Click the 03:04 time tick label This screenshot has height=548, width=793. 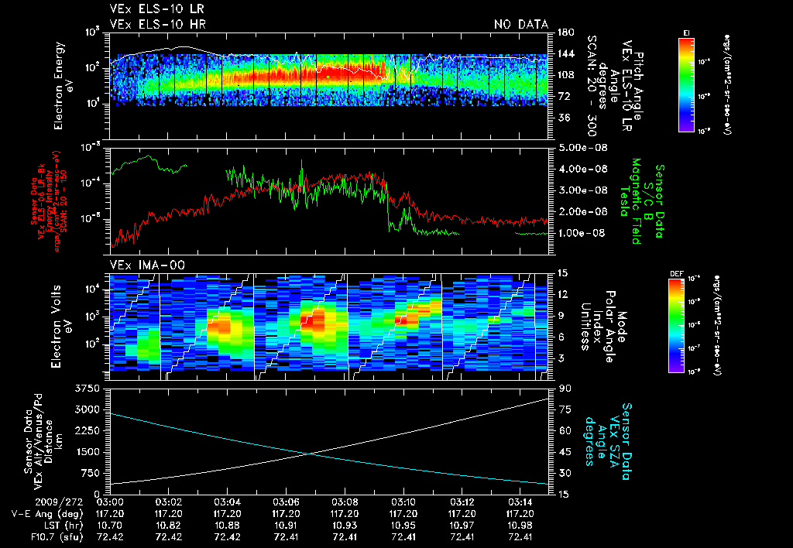[228, 502]
